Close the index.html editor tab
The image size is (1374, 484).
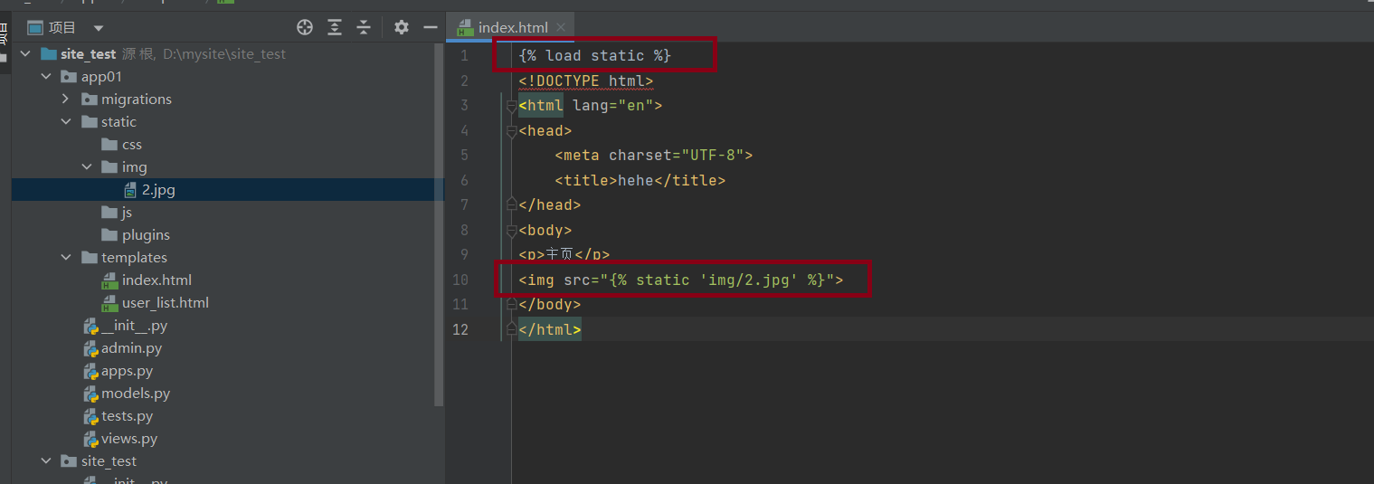[561, 28]
